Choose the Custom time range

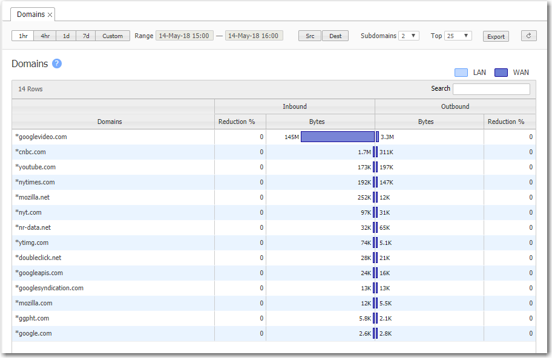point(113,36)
